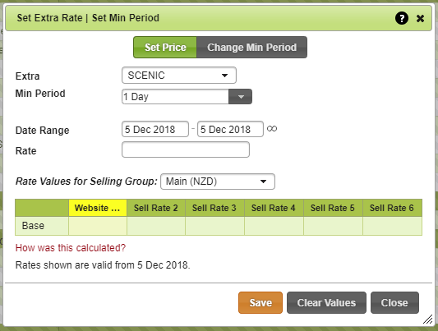Click the start date field 5 Dec 2018
Screen dimensions: 438x331
click(155, 129)
